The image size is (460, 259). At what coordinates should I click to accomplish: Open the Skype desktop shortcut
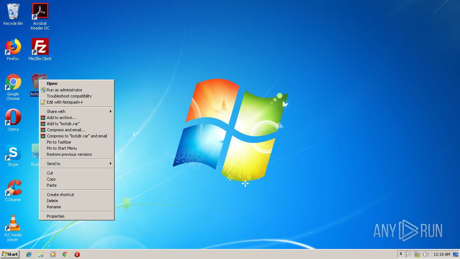pos(13,155)
